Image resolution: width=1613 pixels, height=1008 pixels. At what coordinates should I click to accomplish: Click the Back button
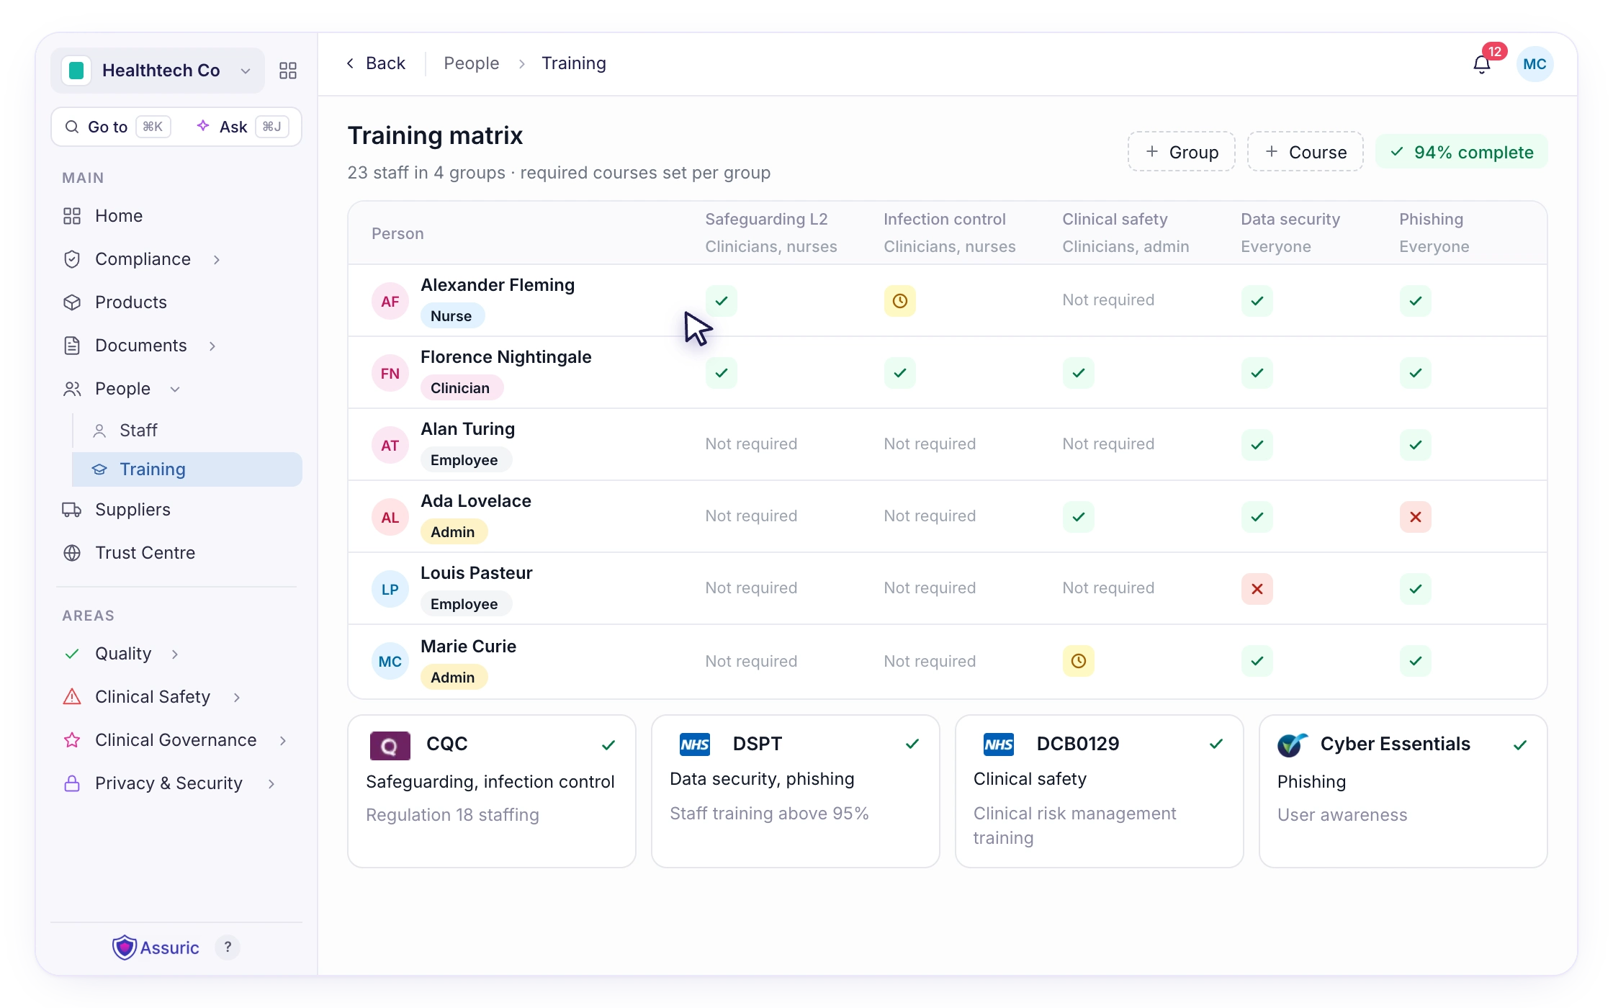pyautogui.click(x=376, y=63)
